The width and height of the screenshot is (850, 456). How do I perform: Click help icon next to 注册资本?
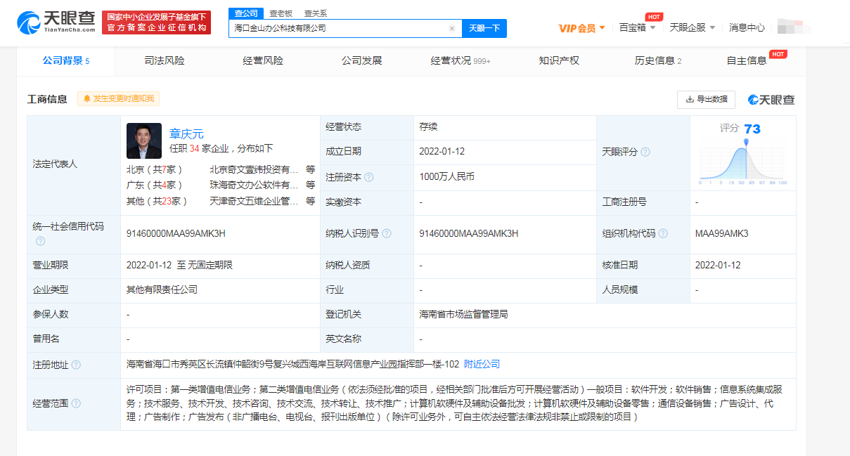[x=369, y=177]
